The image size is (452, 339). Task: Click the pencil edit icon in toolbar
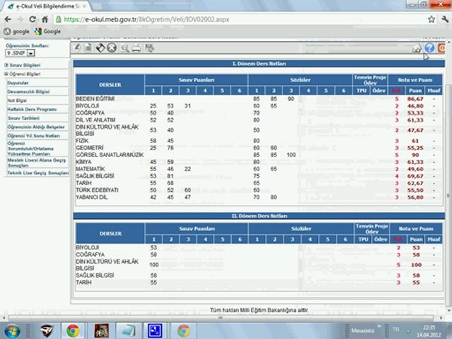click(77, 48)
